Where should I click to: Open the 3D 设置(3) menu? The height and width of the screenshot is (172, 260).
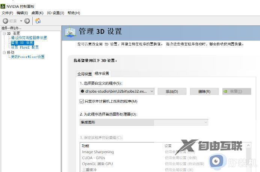tap(56, 13)
